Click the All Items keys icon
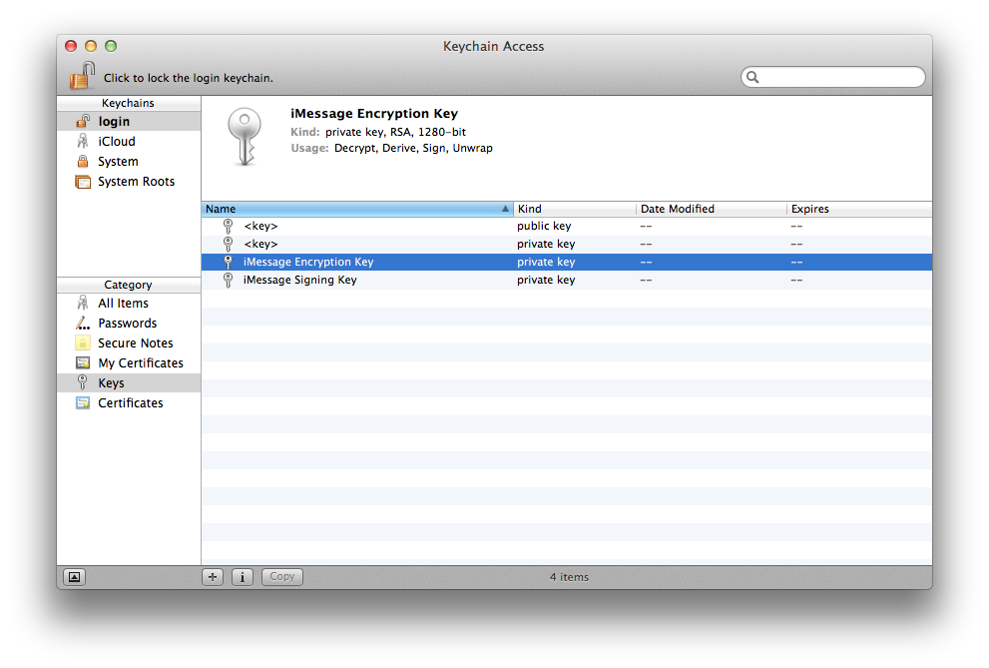 (x=83, y=303)
